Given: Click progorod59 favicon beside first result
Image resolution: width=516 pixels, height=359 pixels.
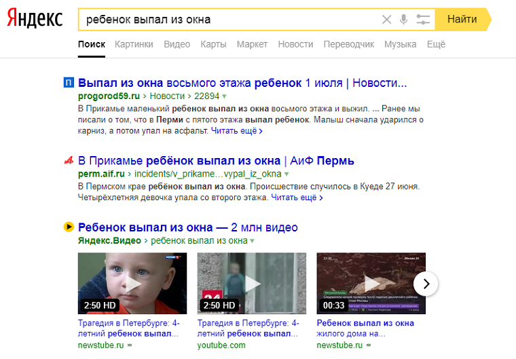Looking at the screenshot, I should 69,82.
